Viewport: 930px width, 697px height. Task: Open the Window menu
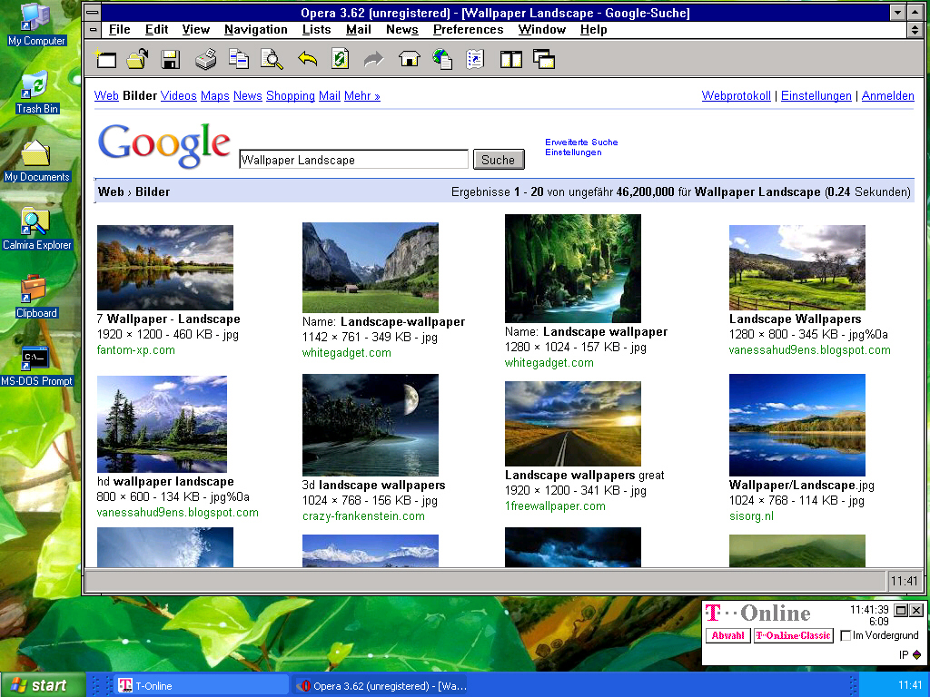(542, 30)
